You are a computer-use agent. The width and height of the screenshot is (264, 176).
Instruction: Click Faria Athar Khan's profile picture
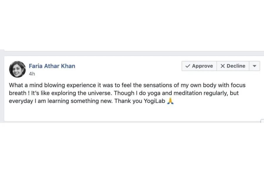[x=17, y=69]
